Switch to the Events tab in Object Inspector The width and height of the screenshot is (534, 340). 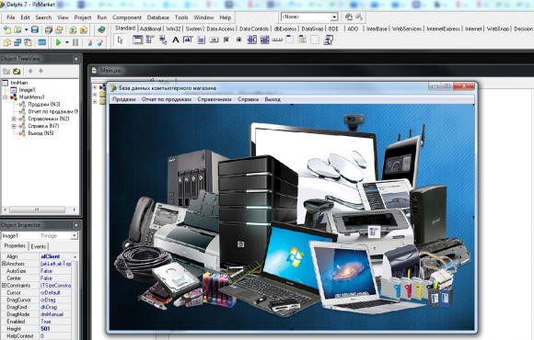pyautogui.click(x=38, y=246)
